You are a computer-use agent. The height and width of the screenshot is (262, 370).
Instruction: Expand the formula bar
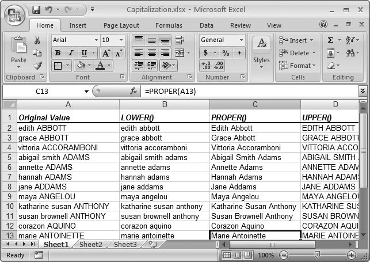point(363,91)
